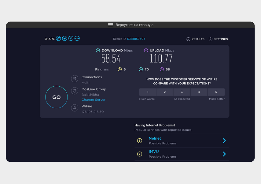Image resolution: width=261 pixels, height=184 pixels.
Task: Open more share options ellipsis icon
Action: coord(77,39)
